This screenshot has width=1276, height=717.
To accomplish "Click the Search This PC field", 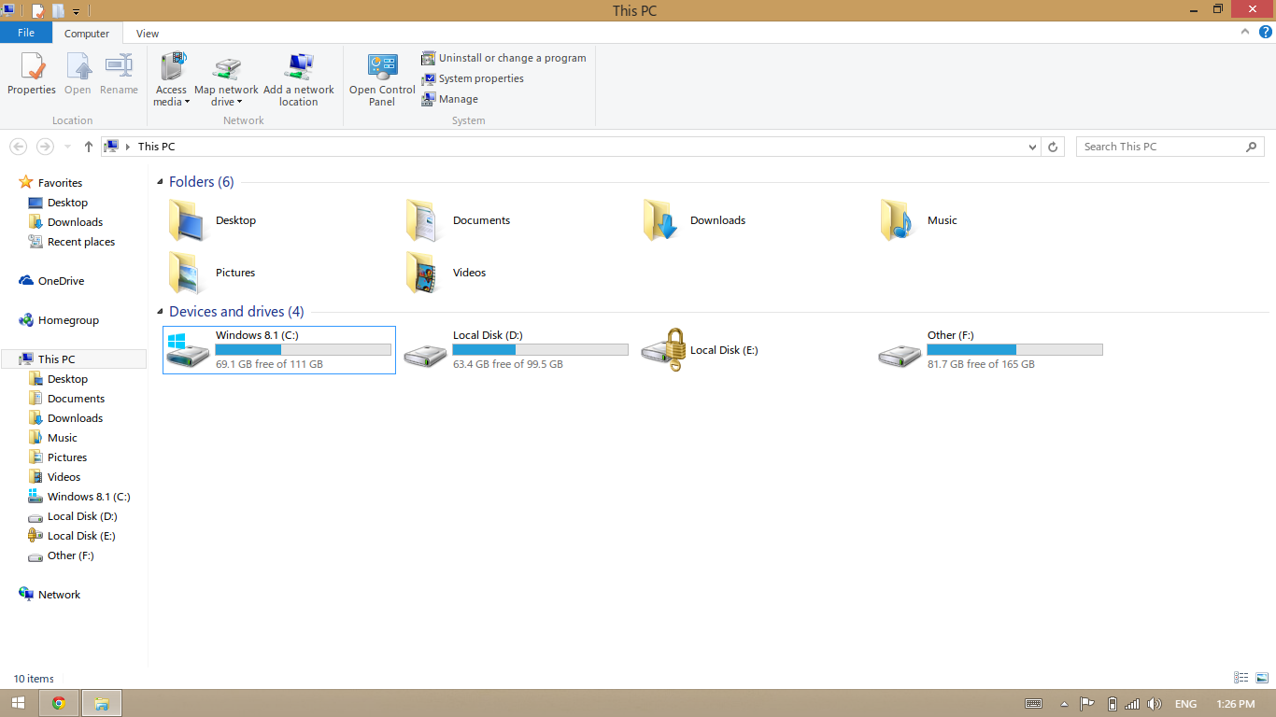I will [1170, 147].
